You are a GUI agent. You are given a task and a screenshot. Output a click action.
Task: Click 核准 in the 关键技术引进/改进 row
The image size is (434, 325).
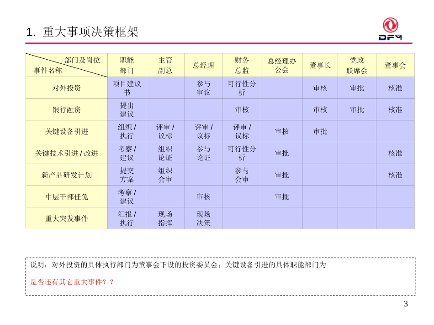(395, 153)
